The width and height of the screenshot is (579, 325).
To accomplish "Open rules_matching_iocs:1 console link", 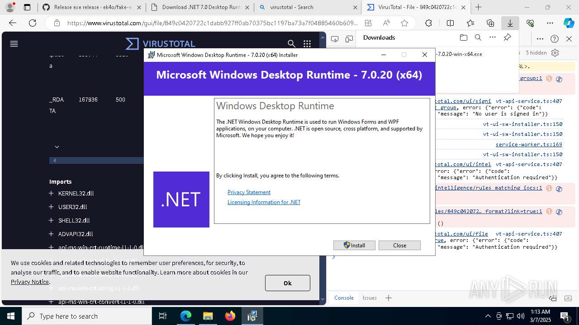I will (x=489, y=188).
